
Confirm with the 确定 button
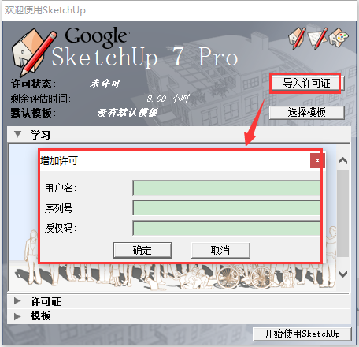tap(142, 250)
